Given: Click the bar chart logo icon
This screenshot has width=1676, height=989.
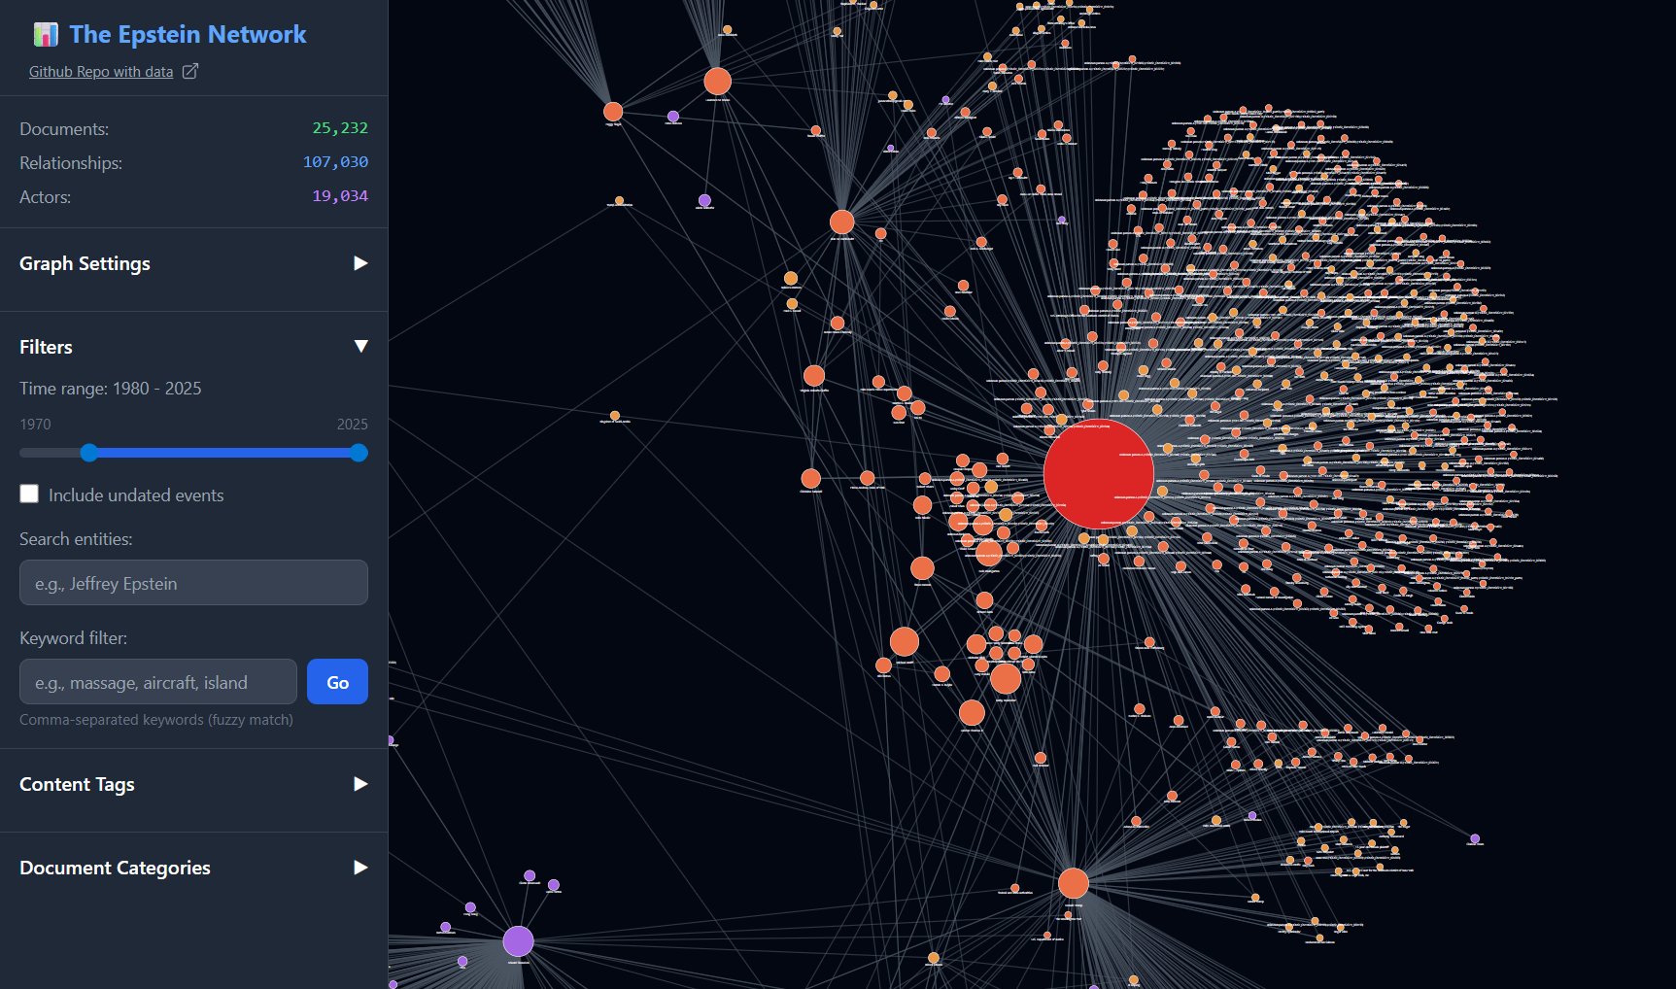Looking at the screenshot, I should (46, 35).
